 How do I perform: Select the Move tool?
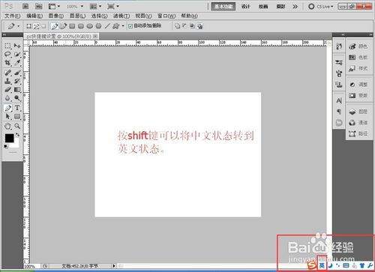pos(17,46)
